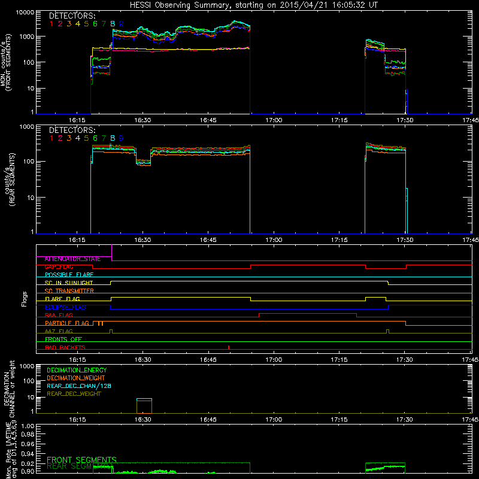Viewport: 479px width, 479px height.
Task: Click the REAR_DEC_CHAN/128 legend entry
Action: pos(79,386)
